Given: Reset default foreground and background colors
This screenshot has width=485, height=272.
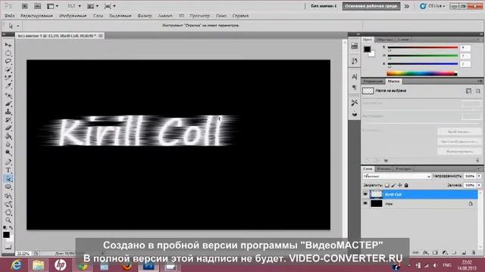Looking at the screenshot, I should point(5,227).
